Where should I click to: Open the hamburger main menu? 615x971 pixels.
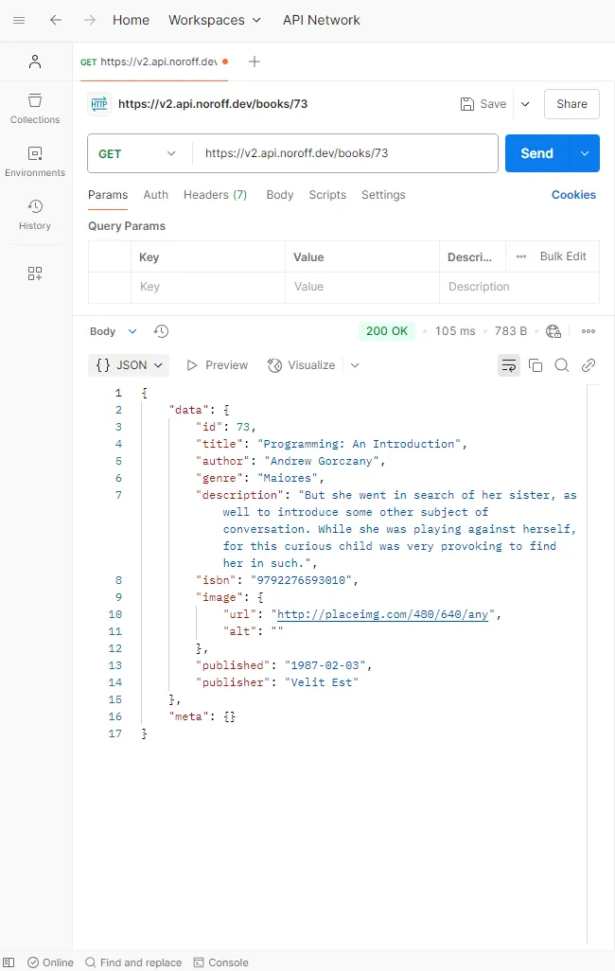tap(19, 21)
